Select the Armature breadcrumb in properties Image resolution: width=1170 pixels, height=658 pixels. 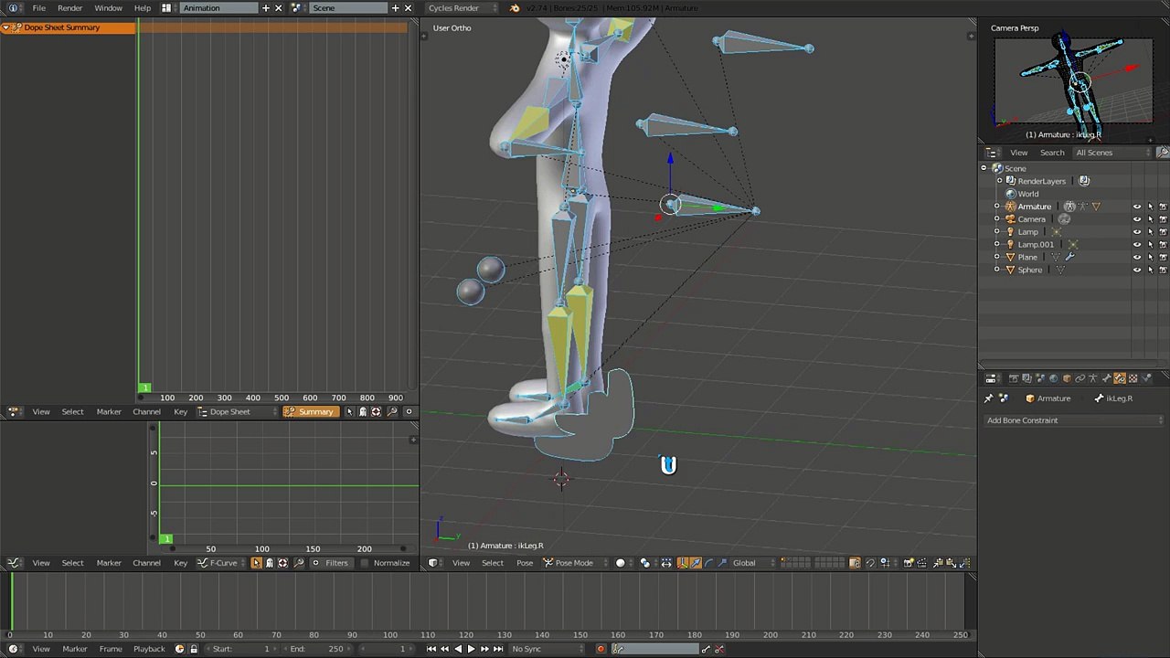pyautogui.click(x=1048, y=398)
